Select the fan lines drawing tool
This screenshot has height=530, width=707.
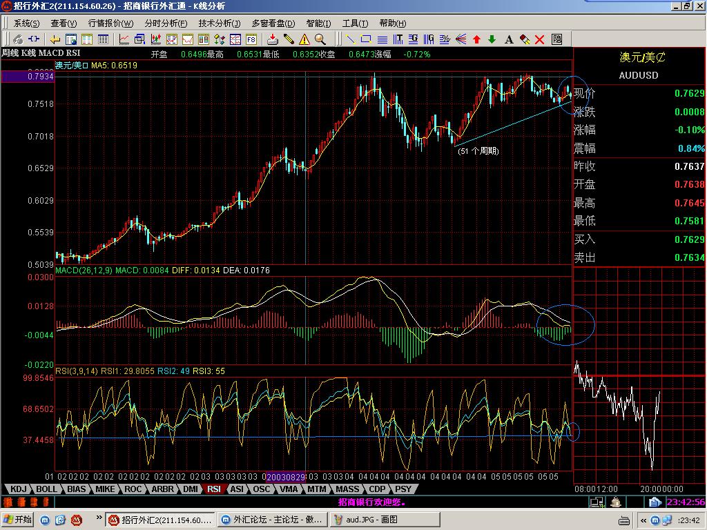tap(461, 39)
